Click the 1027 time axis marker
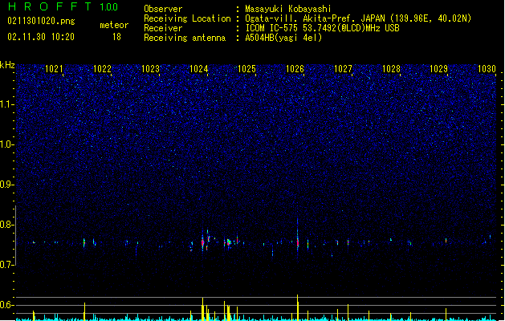The image size is (505, 321). click(x=343, y=69)
